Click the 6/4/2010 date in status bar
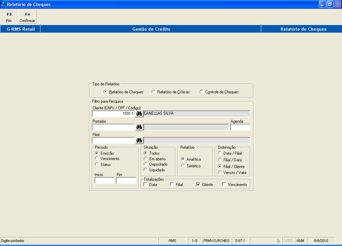The width and height of the screenshot is (342, 246). [321, 241]
